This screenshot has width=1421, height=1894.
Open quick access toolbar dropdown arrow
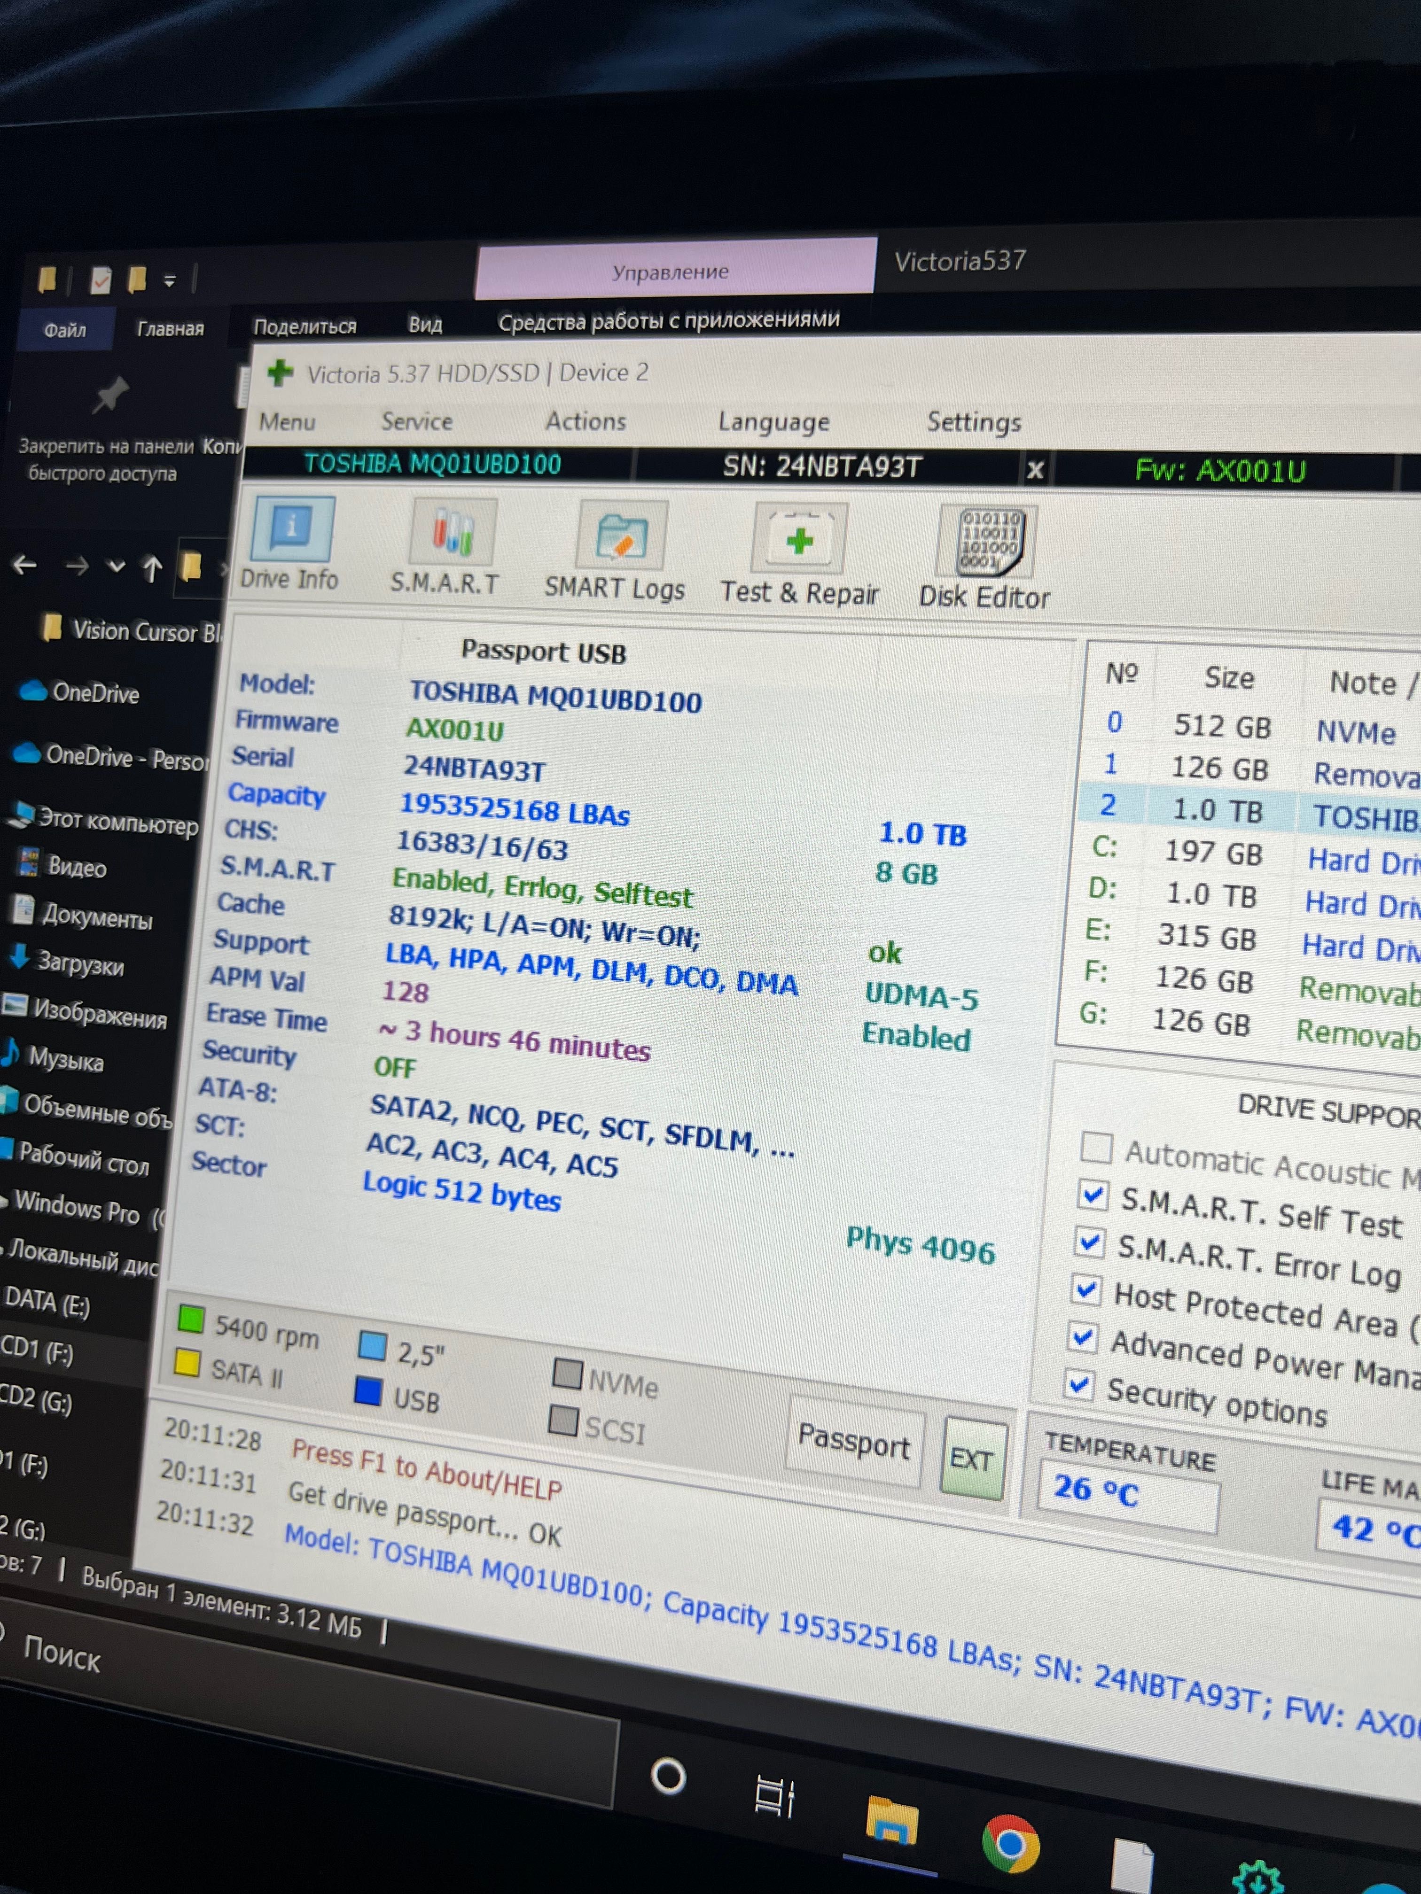click(x=170, y=281)
